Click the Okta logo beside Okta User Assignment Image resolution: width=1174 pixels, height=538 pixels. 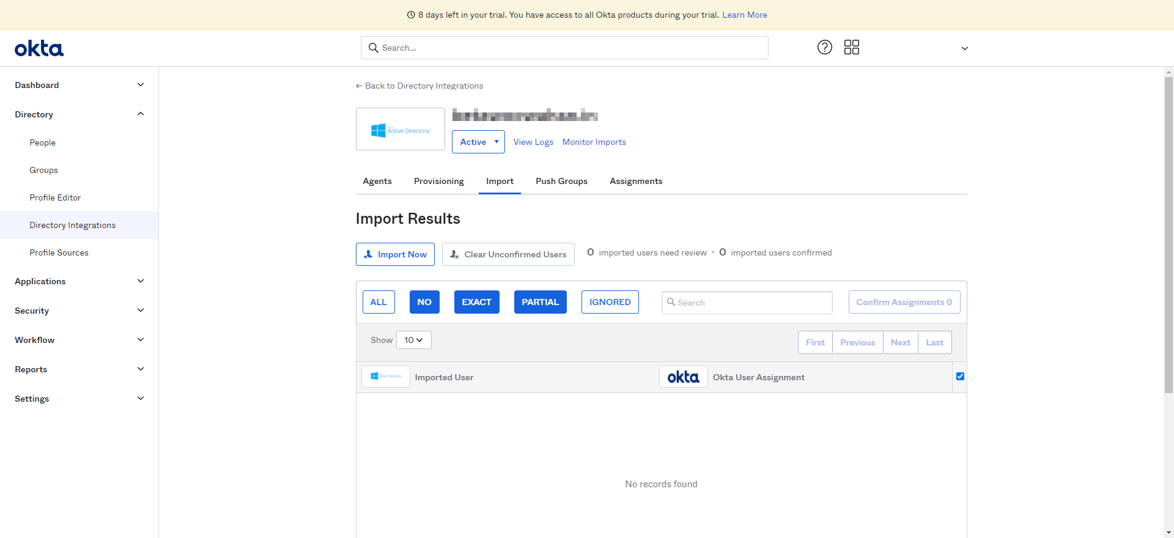click(x=684, y=377)
